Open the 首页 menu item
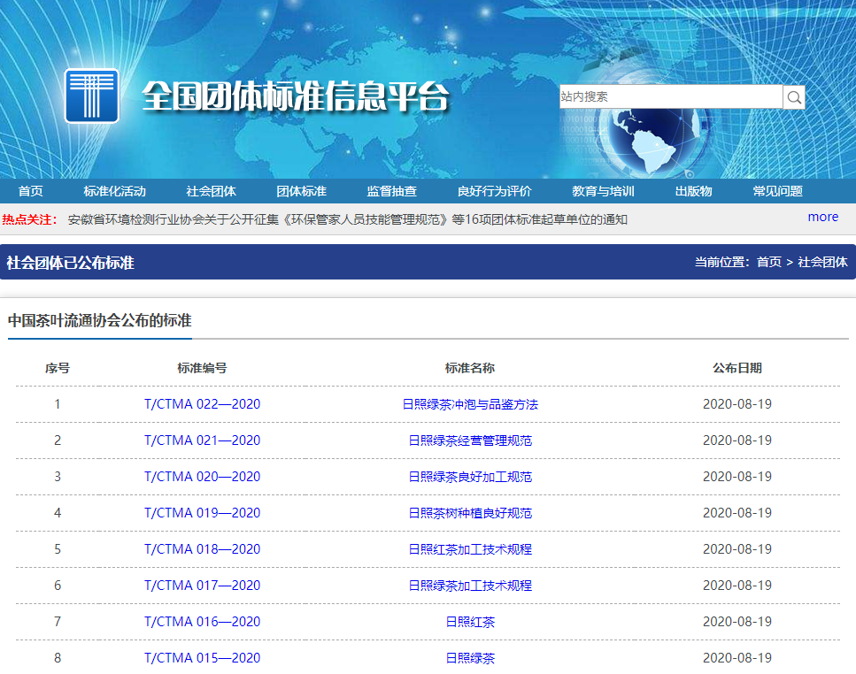Image resolution: width=856 pixels, height=674 pixels. point(31,191)
